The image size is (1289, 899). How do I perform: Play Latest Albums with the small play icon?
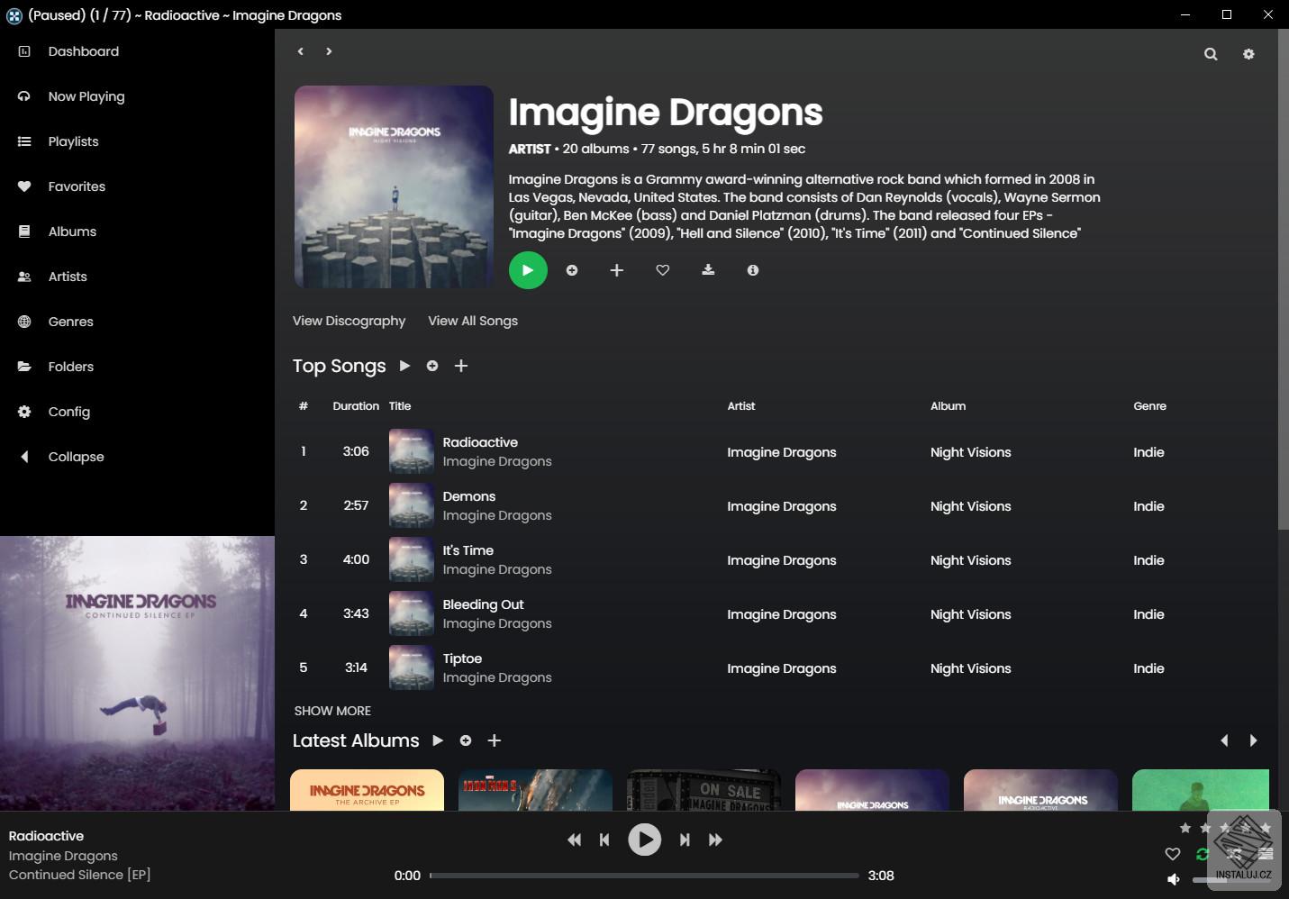tap(438, 740)
